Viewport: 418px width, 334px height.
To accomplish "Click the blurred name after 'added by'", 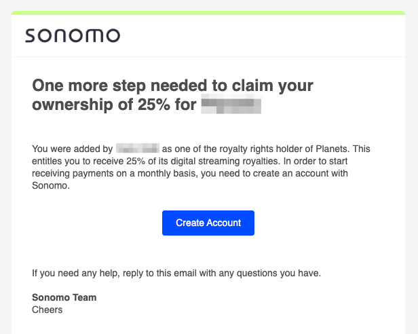I will [x=137, y=148].
